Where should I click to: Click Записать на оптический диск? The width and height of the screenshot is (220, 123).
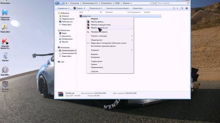pyautogui.click(x=118, y=8)
